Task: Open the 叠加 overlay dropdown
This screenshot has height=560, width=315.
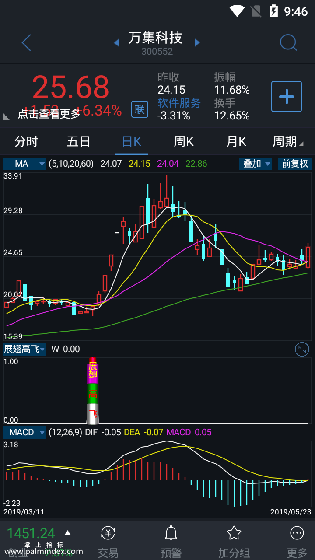Action: click(x=255, y=164)
